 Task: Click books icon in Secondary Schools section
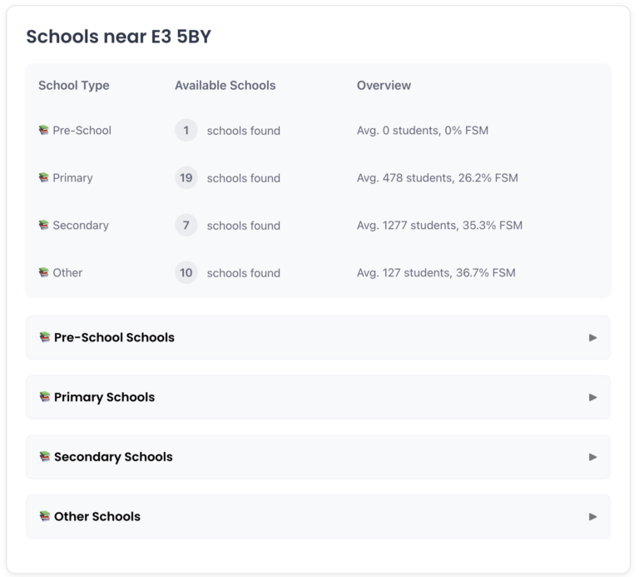pyautogui.click(x=45, y=457)
